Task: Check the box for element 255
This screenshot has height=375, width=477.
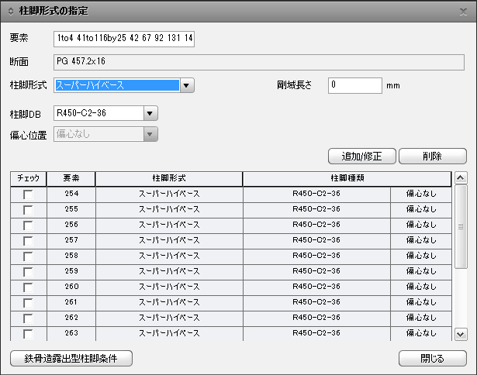Action: 28,210
